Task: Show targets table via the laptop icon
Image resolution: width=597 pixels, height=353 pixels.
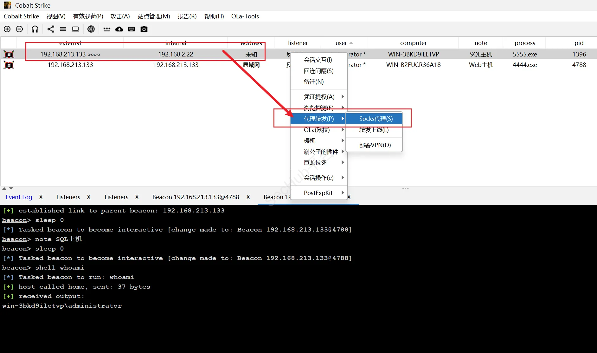Action: click(x=75, y=29)
